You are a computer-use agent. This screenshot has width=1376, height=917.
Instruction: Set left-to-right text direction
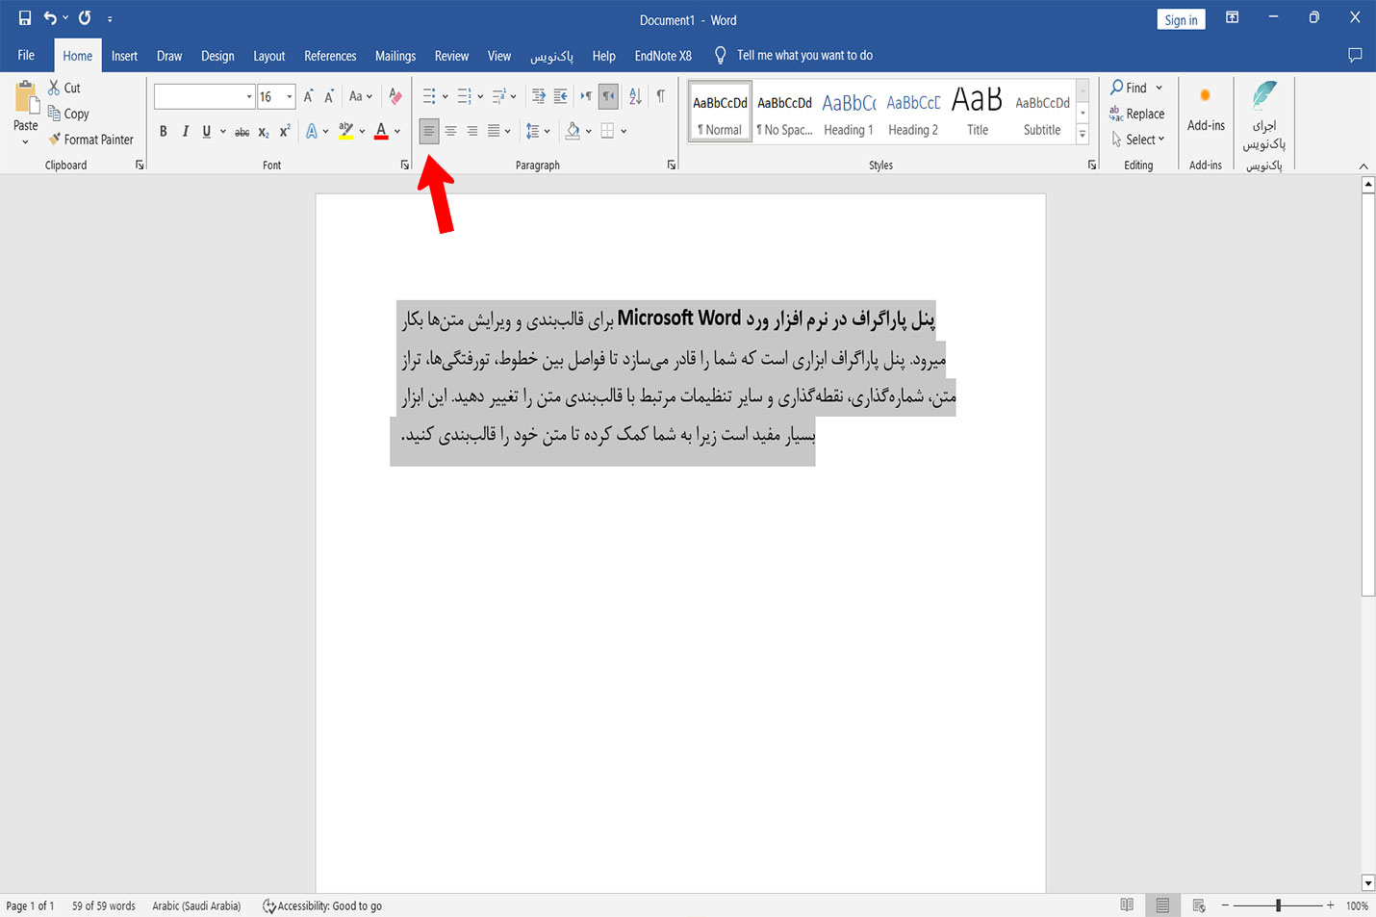[586, 96]
